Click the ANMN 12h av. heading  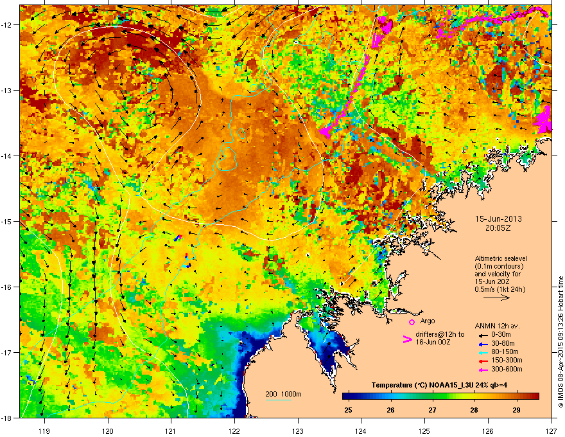point(497,326)
